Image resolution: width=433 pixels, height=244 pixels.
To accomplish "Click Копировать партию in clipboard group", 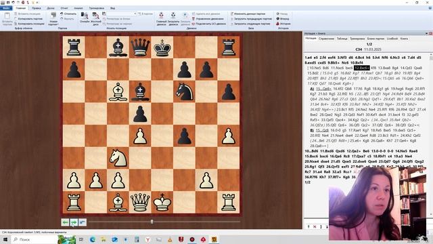I will coord(28,19).
